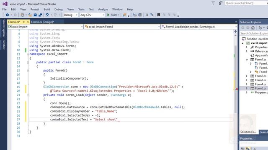Open the Undo history dropdown arrow
This screenshot has height=150, width=268.
pyautogui.click(x=51, y=15)
